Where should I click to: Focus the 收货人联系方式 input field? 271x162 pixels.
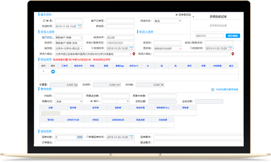pyautogui.click(x=219, y=43)
